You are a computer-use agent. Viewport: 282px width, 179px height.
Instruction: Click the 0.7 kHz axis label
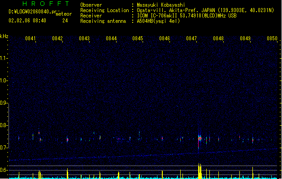point(4,148)
